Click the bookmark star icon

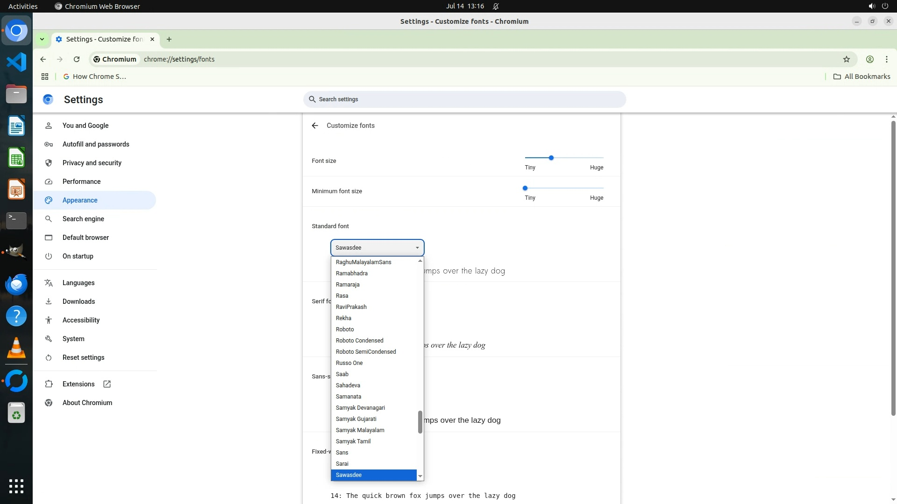846,59
